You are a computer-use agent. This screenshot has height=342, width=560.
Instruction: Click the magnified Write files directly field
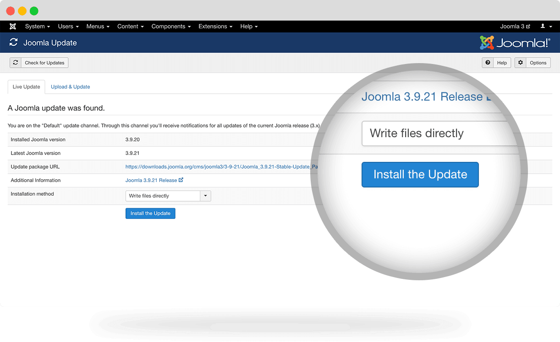(x=440, y=134)
